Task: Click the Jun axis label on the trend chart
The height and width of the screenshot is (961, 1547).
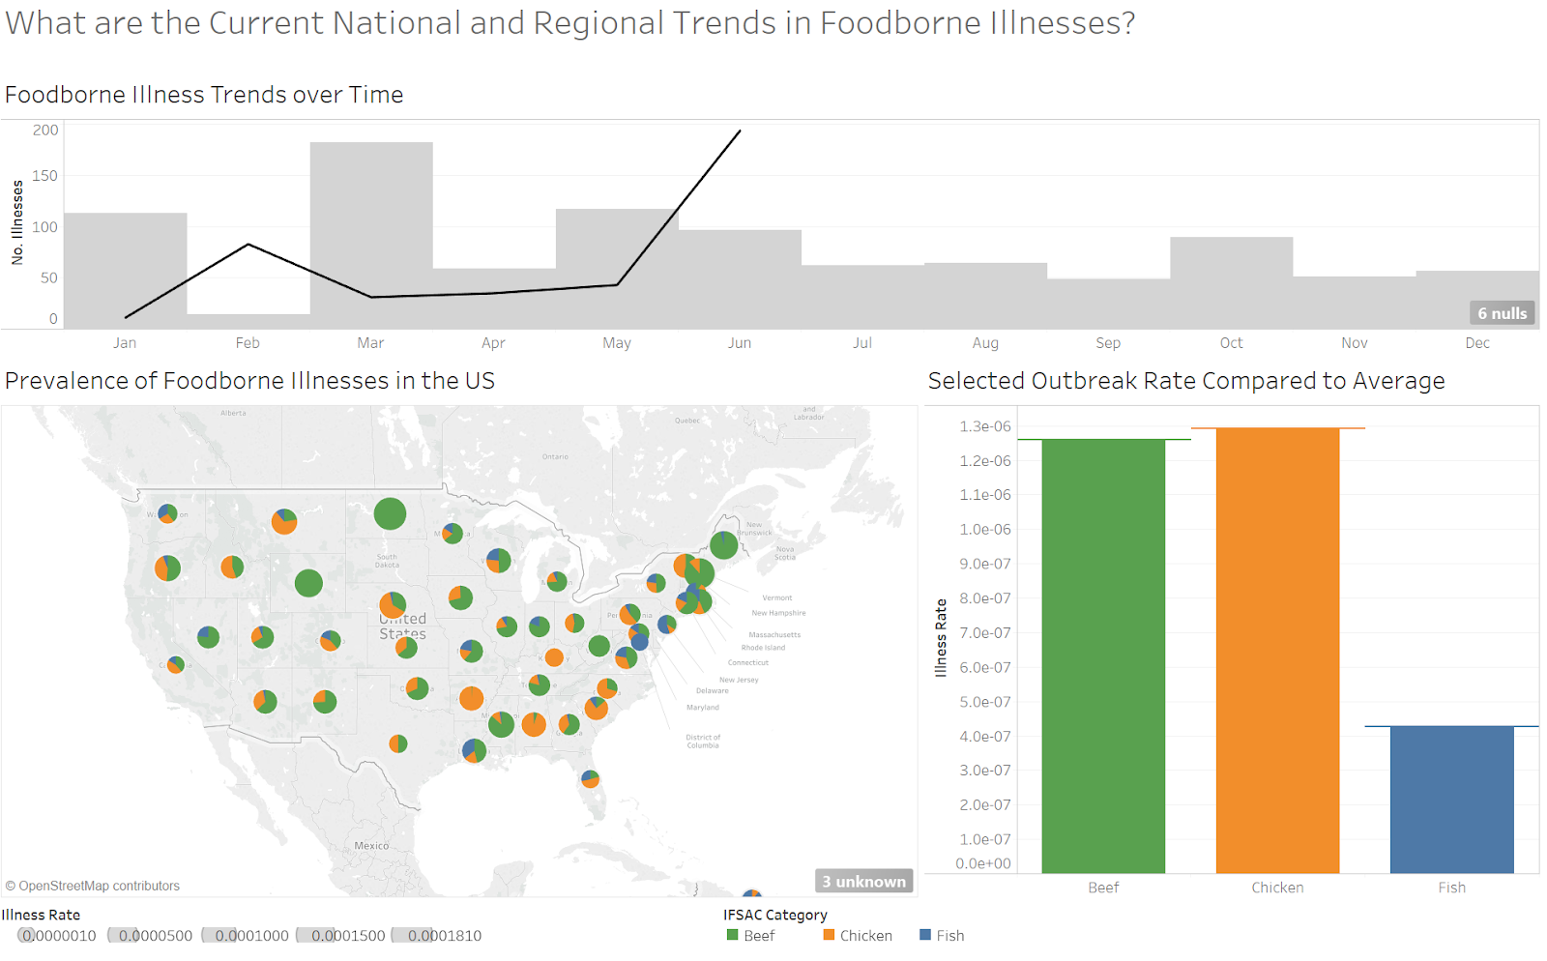Action: tap(740, 342)
